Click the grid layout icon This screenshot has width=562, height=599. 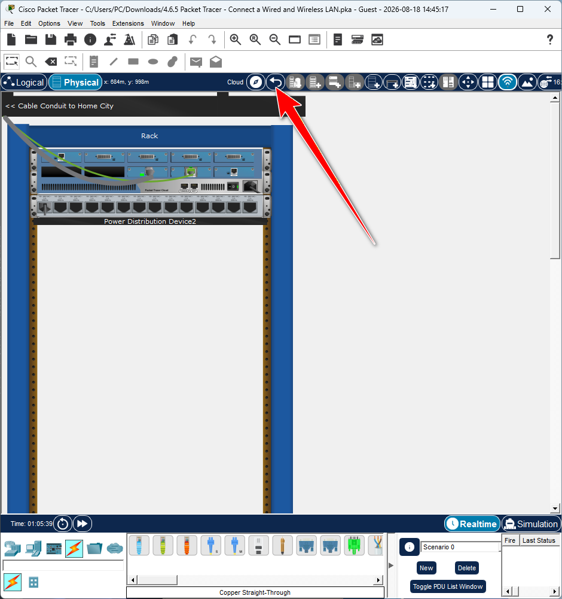(x=488, y=82)
